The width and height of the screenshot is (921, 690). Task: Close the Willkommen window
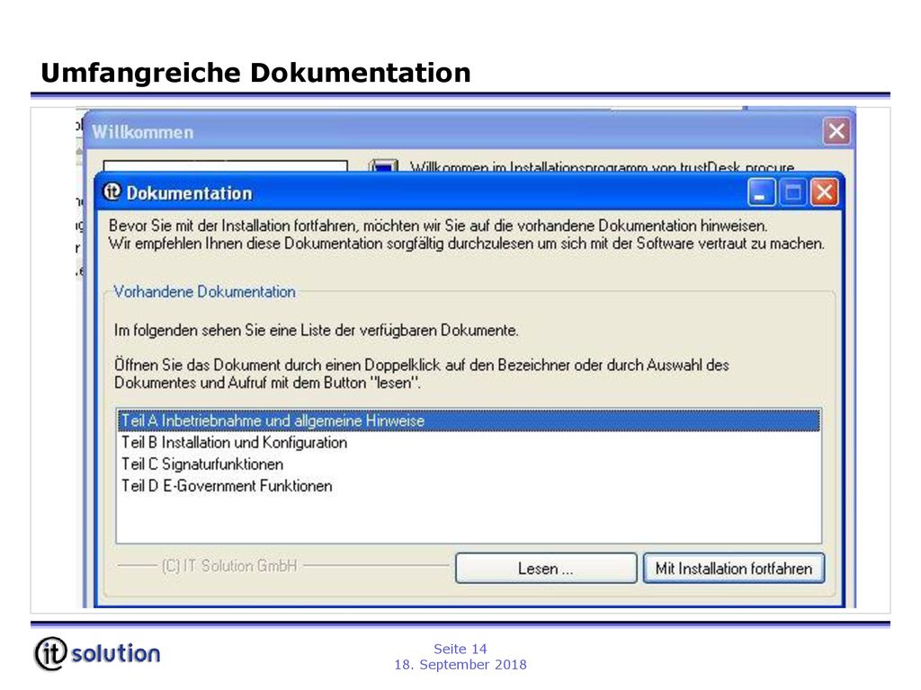click(836, 131)
